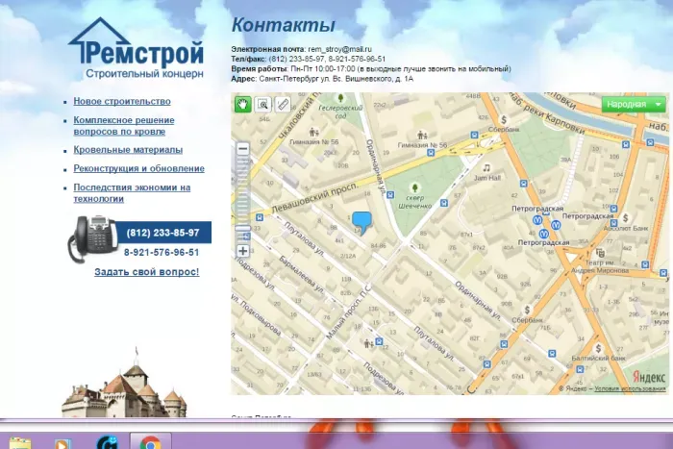Click the telephone image

(92, 238)
